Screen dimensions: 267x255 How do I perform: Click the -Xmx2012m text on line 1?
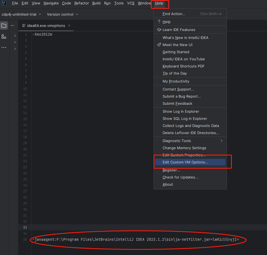[42, 35]
